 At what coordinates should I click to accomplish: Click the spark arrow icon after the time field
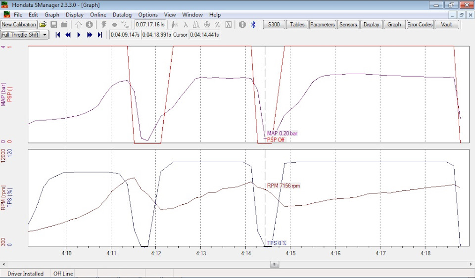pyautogui.click(x=175, y=25)
